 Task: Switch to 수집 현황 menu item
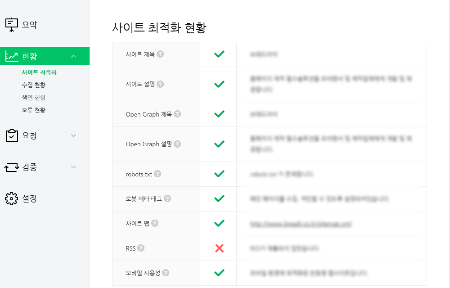coord(33,85)
